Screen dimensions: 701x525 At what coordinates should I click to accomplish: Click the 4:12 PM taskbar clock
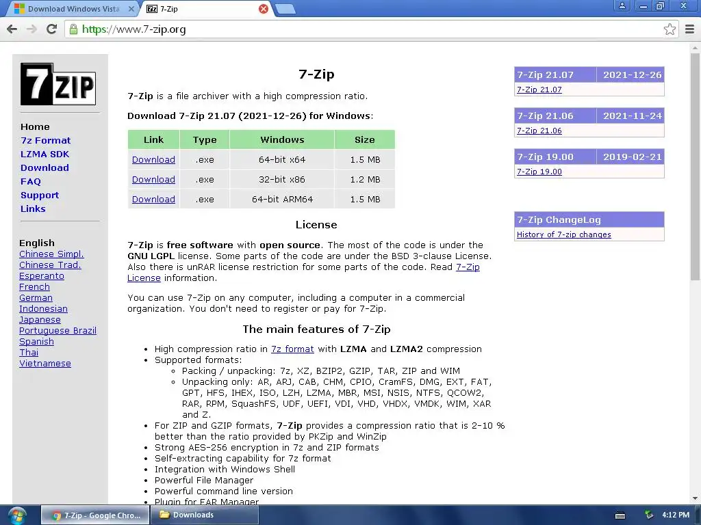pos(676,515)
